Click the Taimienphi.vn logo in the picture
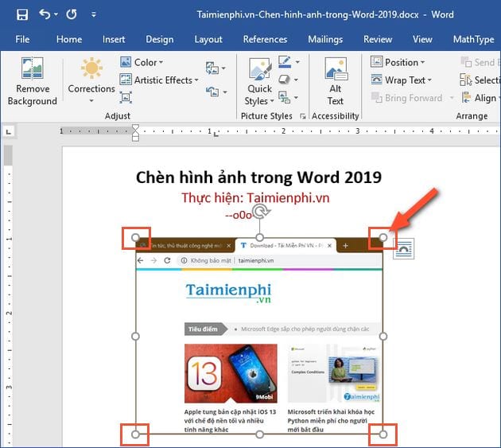Screen dimensions: 501x448 228,293
